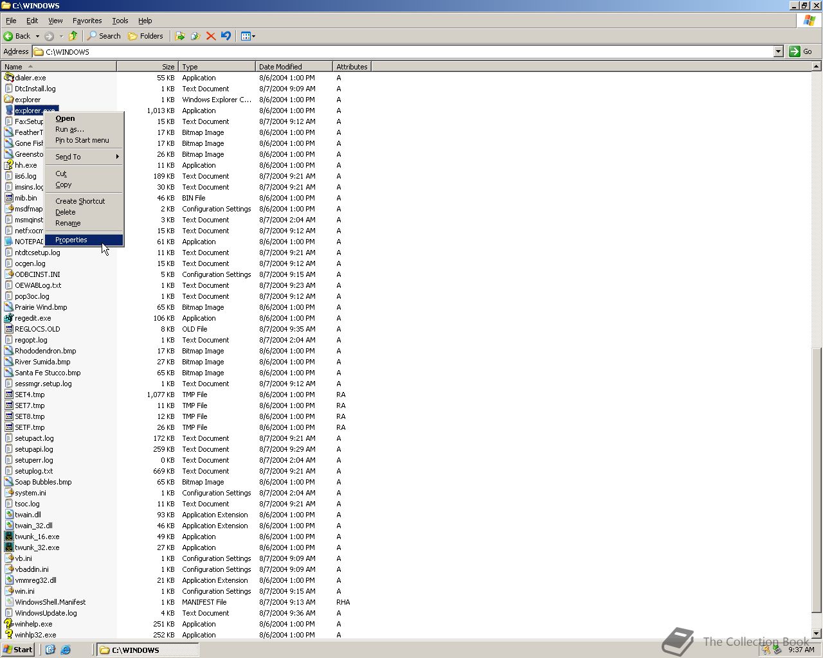Sort by the Name column header
Screen dimensions: 823x658
tap(59, 67)
